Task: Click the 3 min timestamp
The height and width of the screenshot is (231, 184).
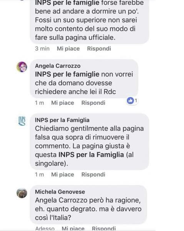Action: [42, 48]
